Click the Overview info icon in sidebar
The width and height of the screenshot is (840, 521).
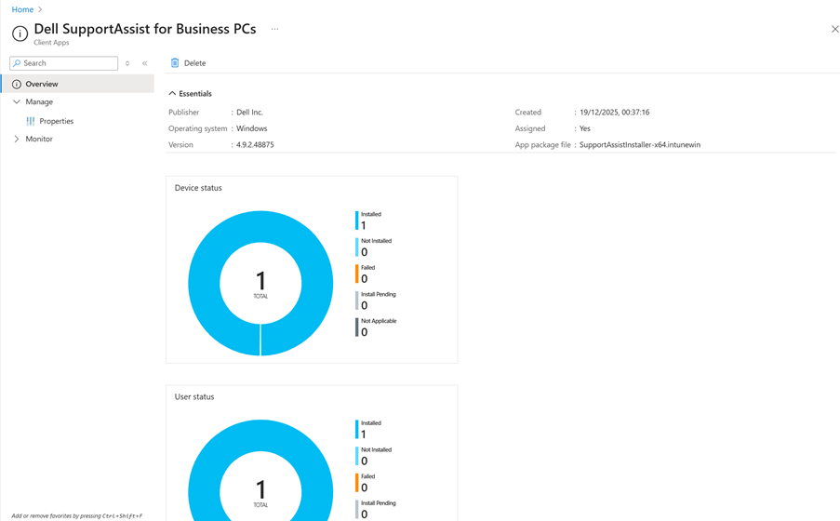[x=17, y=85]
